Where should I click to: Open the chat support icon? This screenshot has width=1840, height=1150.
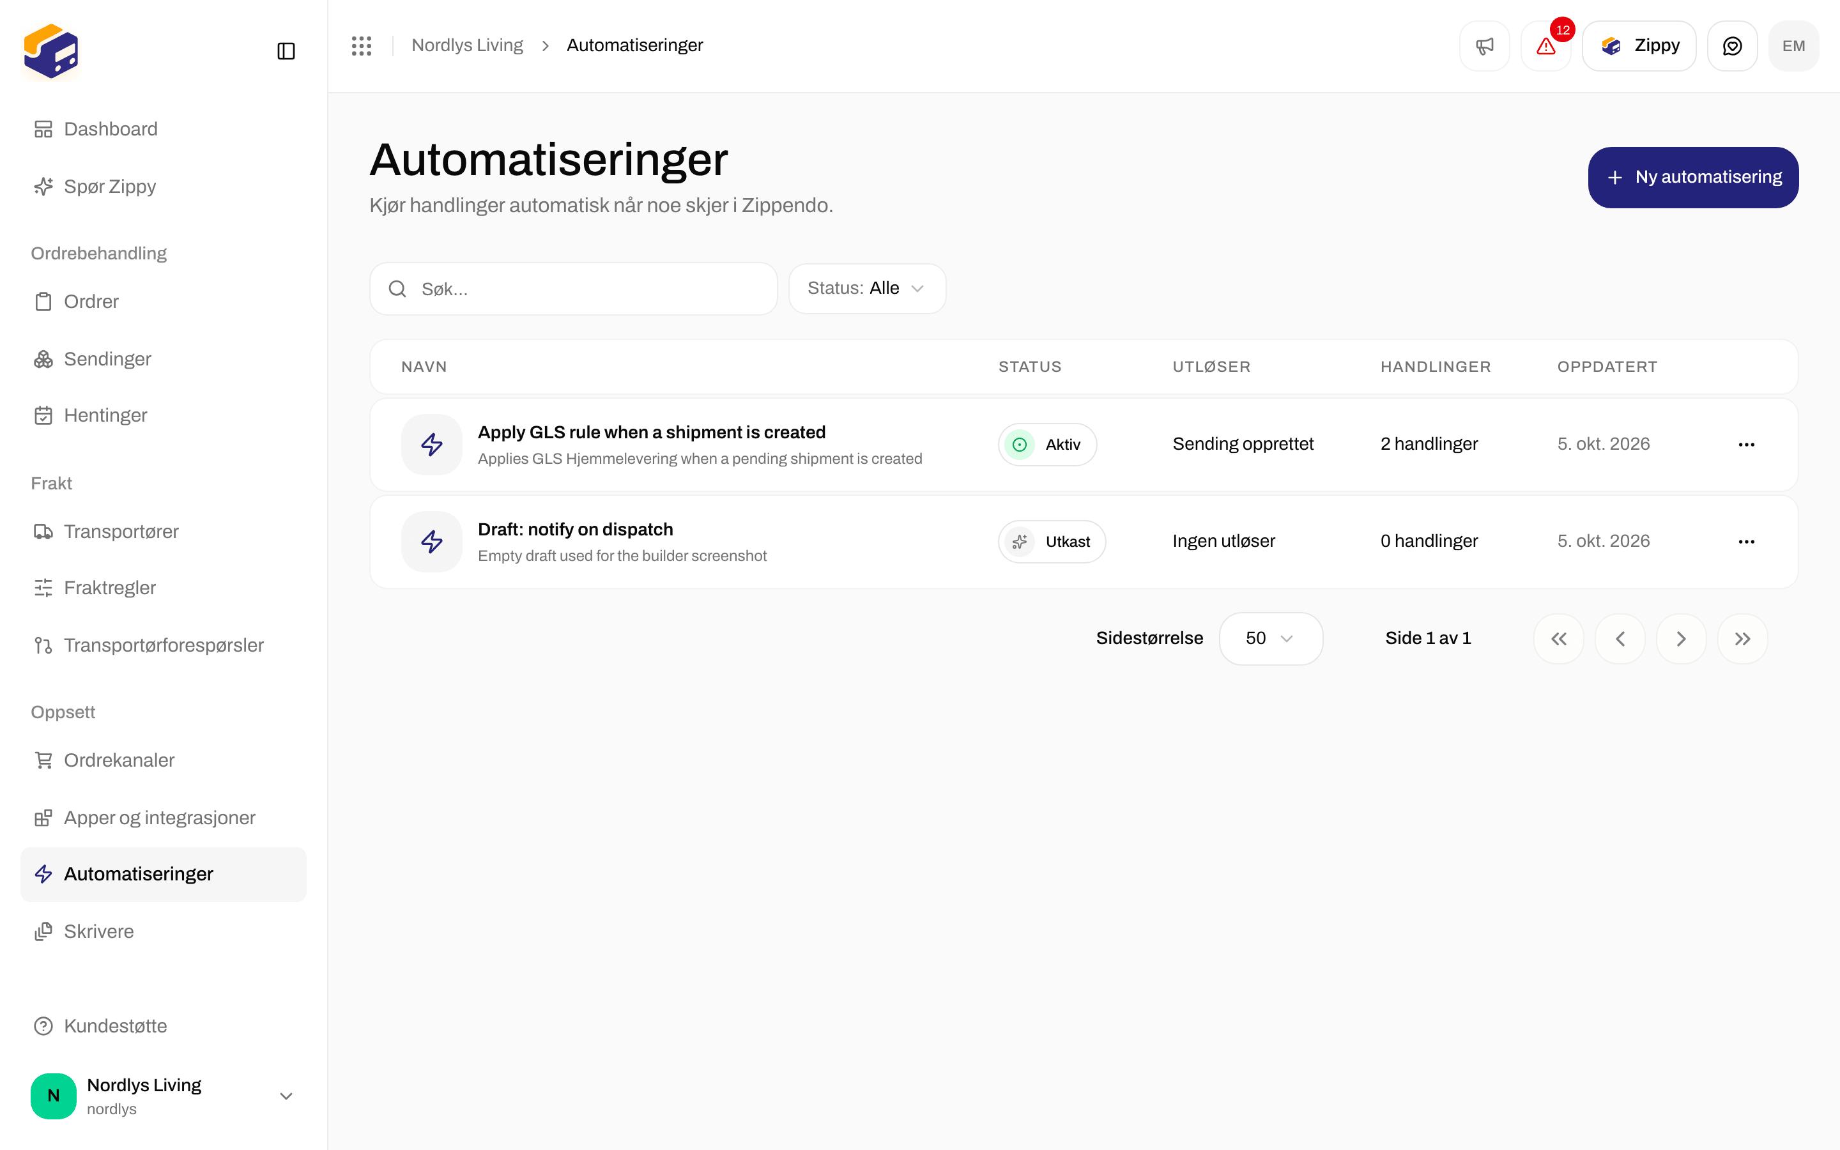pyautogui.click(x=1732, y=45)
